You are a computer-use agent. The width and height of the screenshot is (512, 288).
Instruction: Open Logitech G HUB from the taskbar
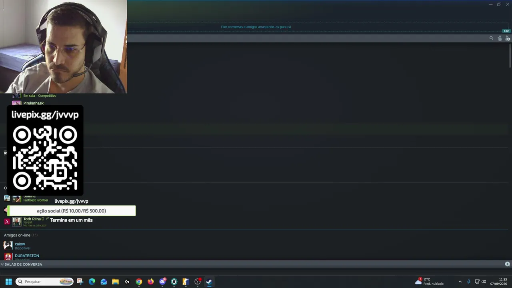tap(127, 282)
